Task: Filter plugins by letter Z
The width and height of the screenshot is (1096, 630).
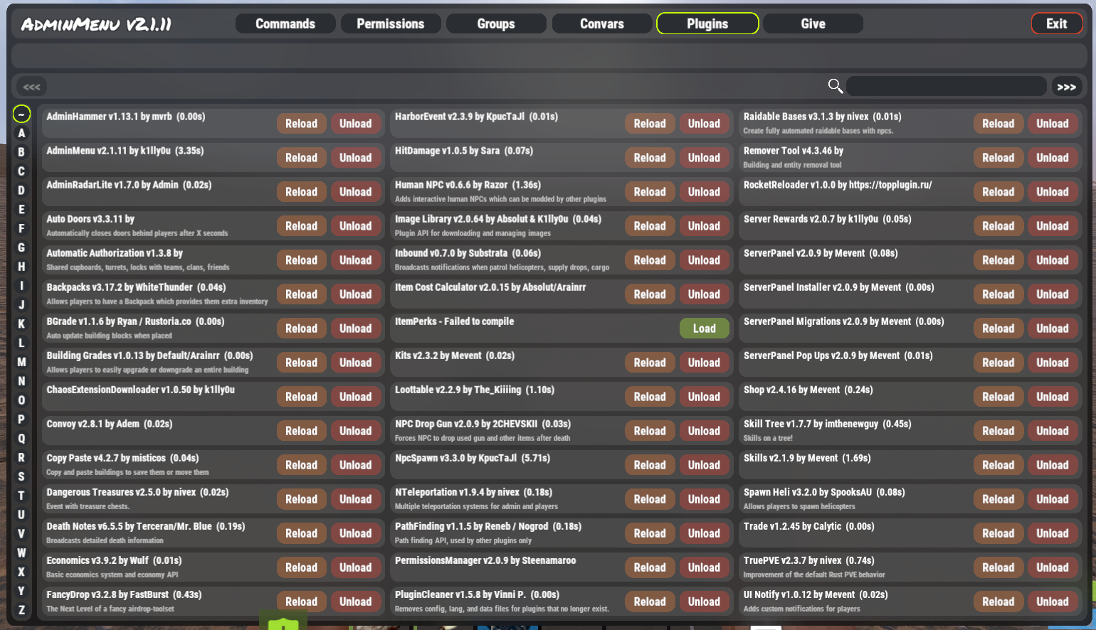Action: [x=21, y=610]
